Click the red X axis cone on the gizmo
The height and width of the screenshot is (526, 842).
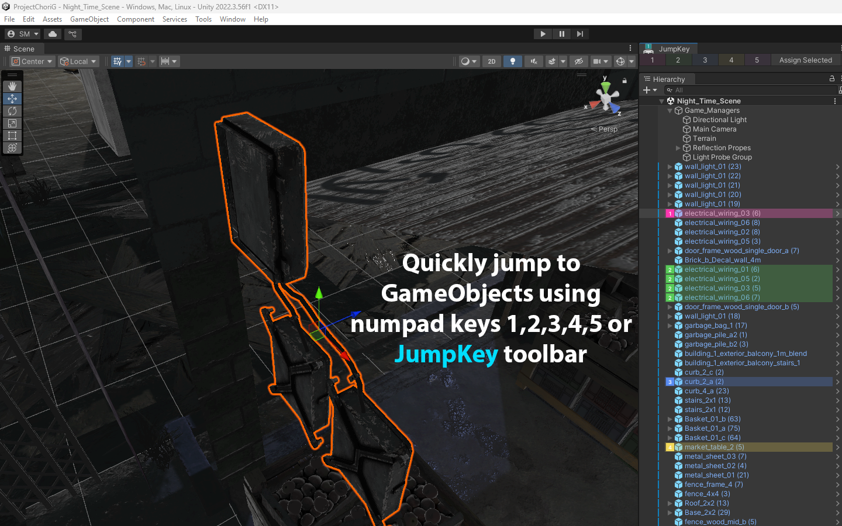(x=594, y=105)
